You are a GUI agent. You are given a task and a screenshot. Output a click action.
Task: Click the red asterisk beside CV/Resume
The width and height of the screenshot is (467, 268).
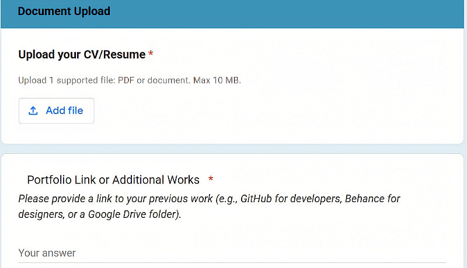coord(151,55)
